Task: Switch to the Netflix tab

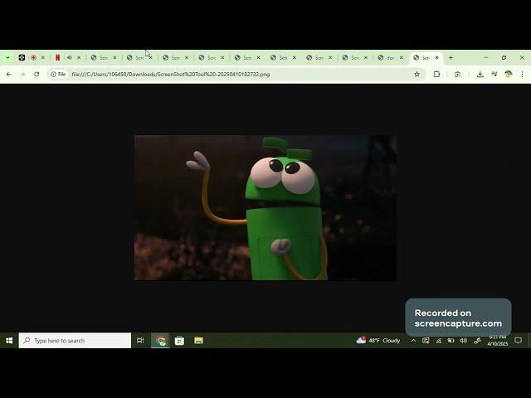Action: pyautogui.click(x=57, y=58)
